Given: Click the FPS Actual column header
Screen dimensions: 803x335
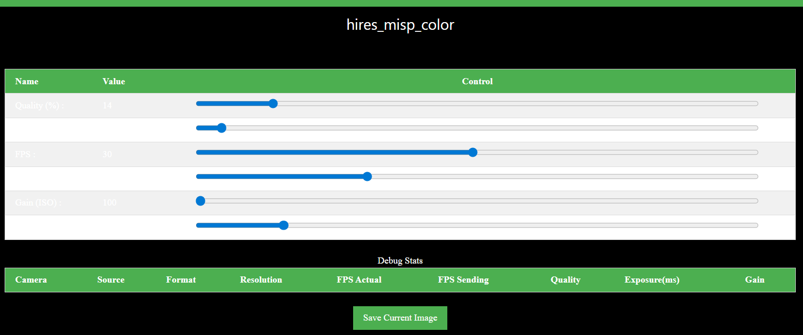Looking at the screenshot, I should click(359, 280).
